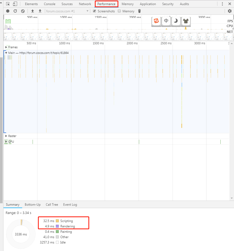
Task: Collapse the Main thread track
Action: 6,53
